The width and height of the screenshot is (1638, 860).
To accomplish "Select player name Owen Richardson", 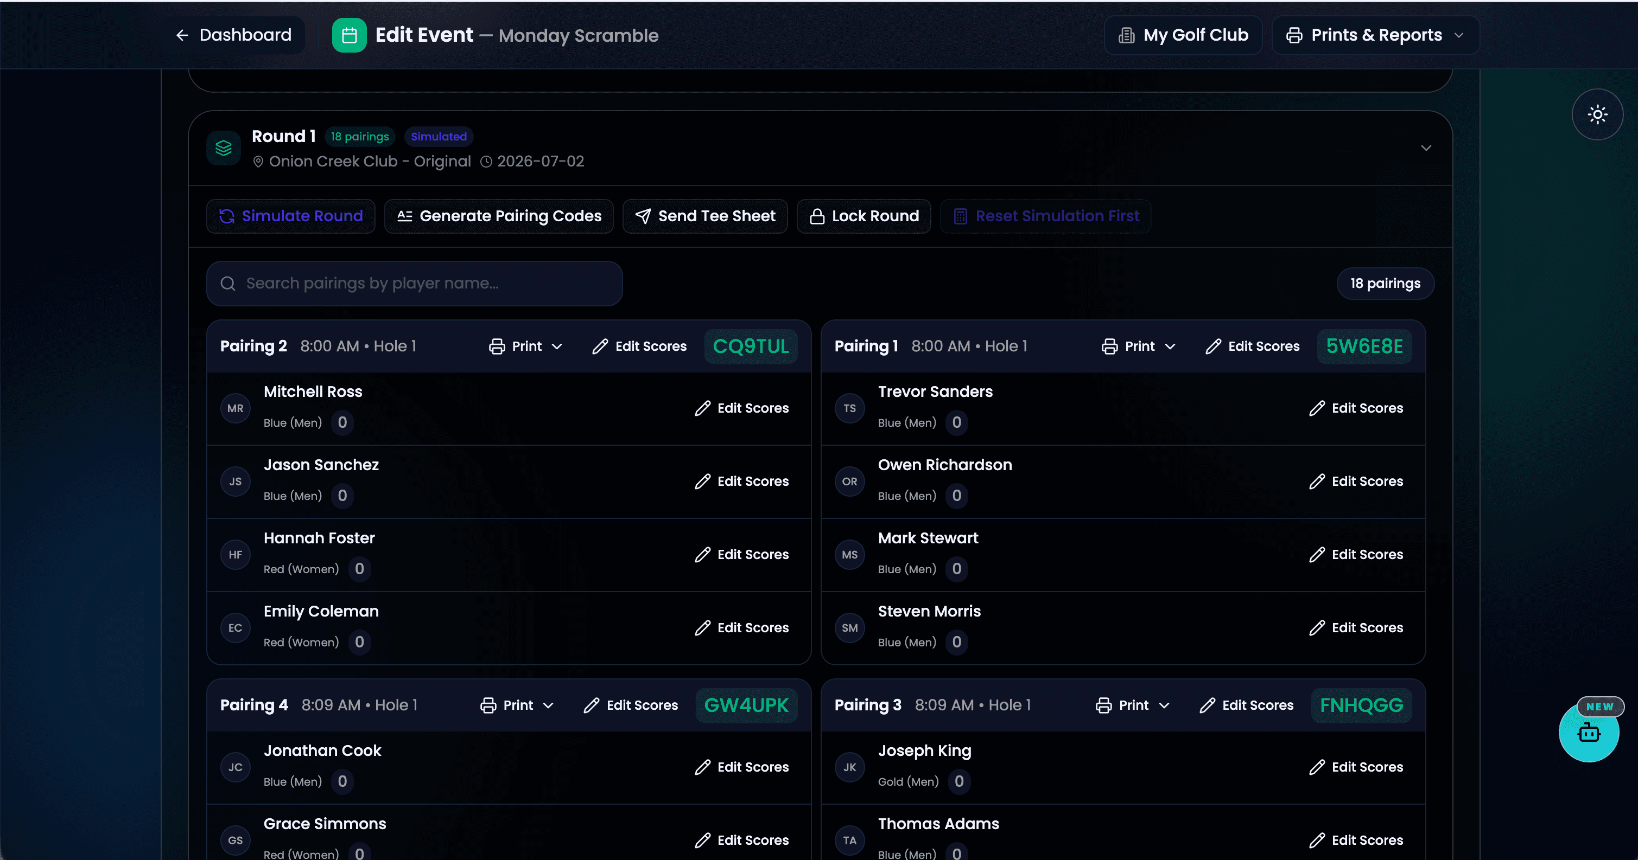I will click(945, 465).
